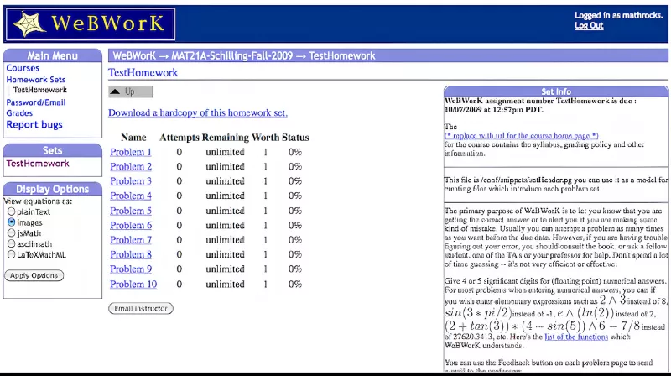
Task: Click the Status column header
Action: pyautogui.click(x=295, y=138)
